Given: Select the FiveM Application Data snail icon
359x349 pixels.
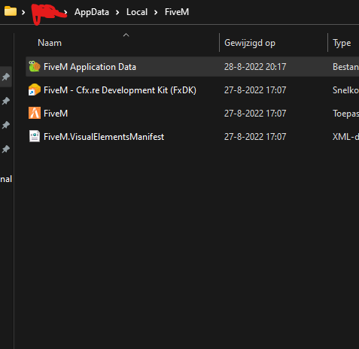Looking at the screenshot, I should pos(35,66).
